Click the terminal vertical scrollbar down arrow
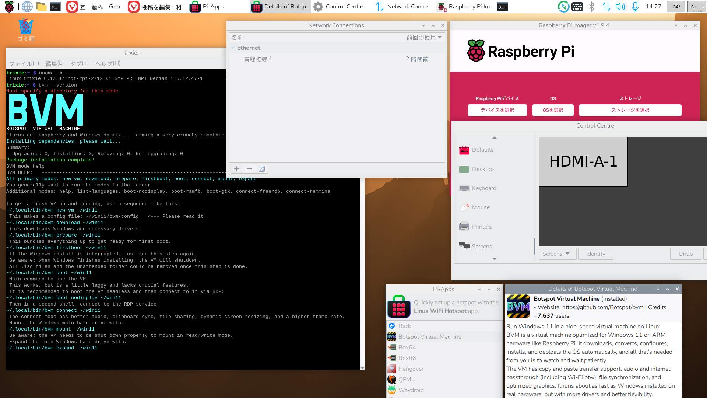Screen dimensions: 707x398 tap(362, 368)
